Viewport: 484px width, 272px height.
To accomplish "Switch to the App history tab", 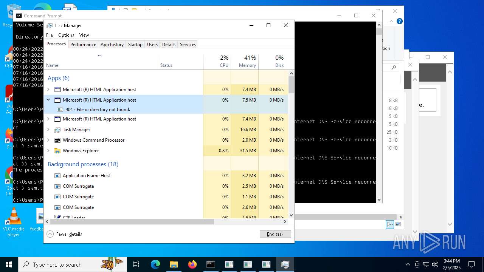I will (x=112, y=45).
